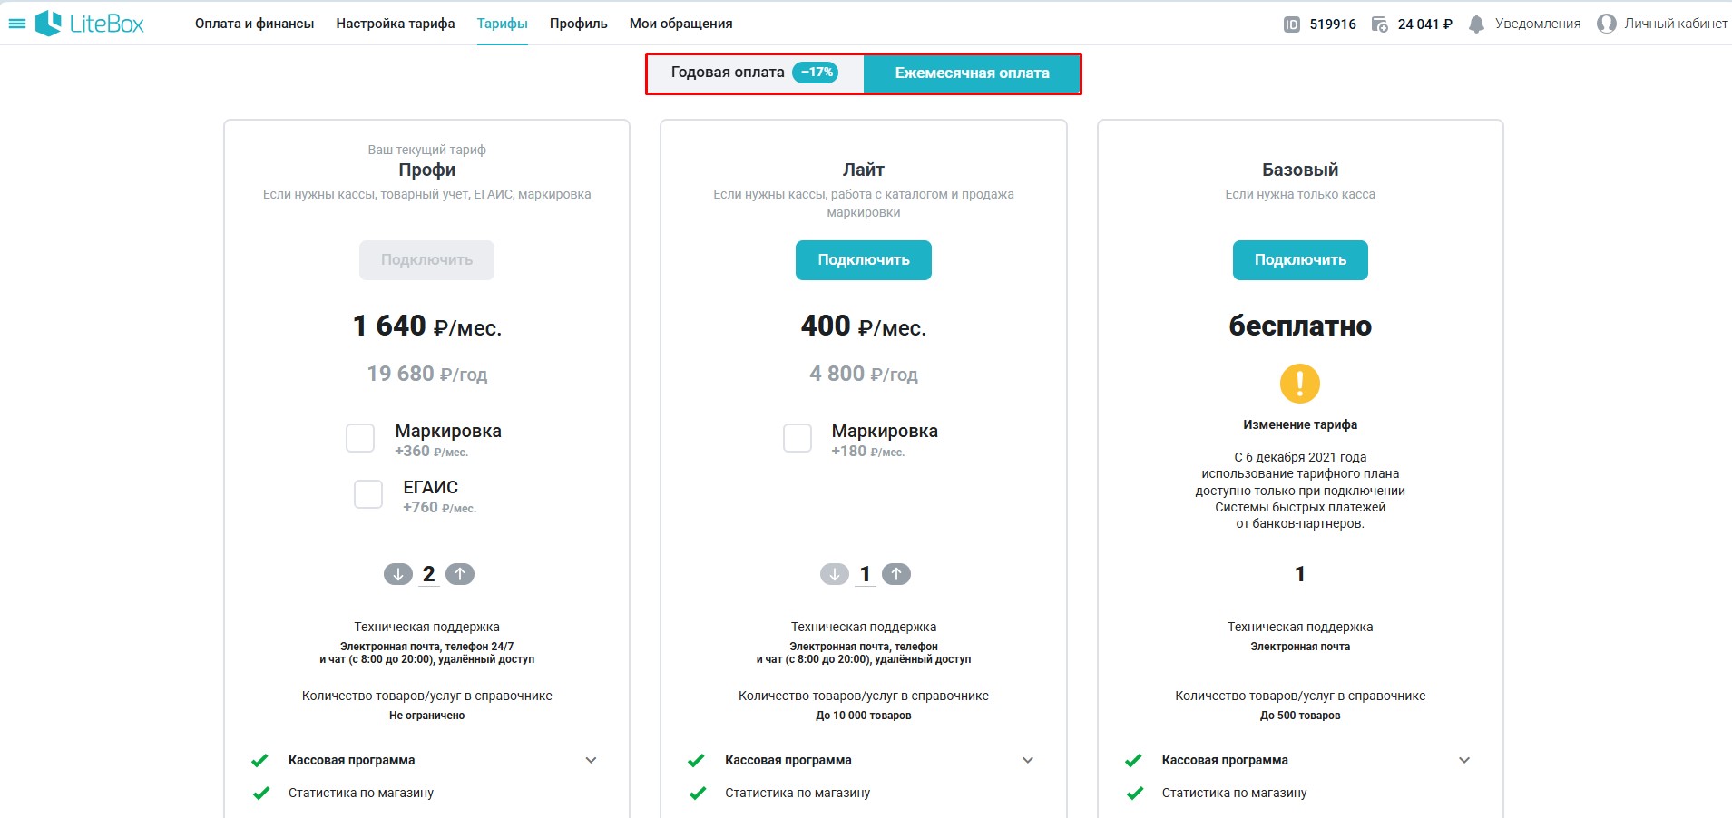
Task: Increase cash register count in Профи plan
Action: coord(460,574)
